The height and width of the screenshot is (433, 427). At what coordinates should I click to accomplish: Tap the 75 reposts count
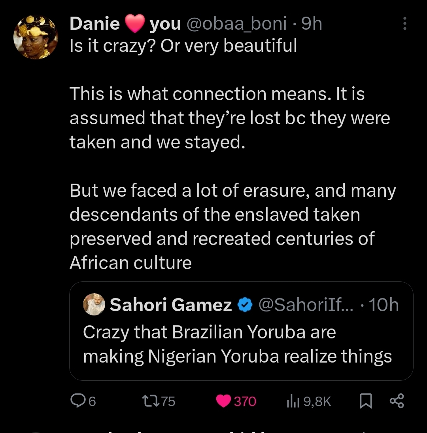[168, 402]
